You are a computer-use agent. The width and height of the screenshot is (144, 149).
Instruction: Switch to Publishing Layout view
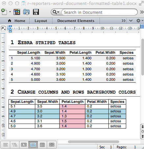[24, 145]
